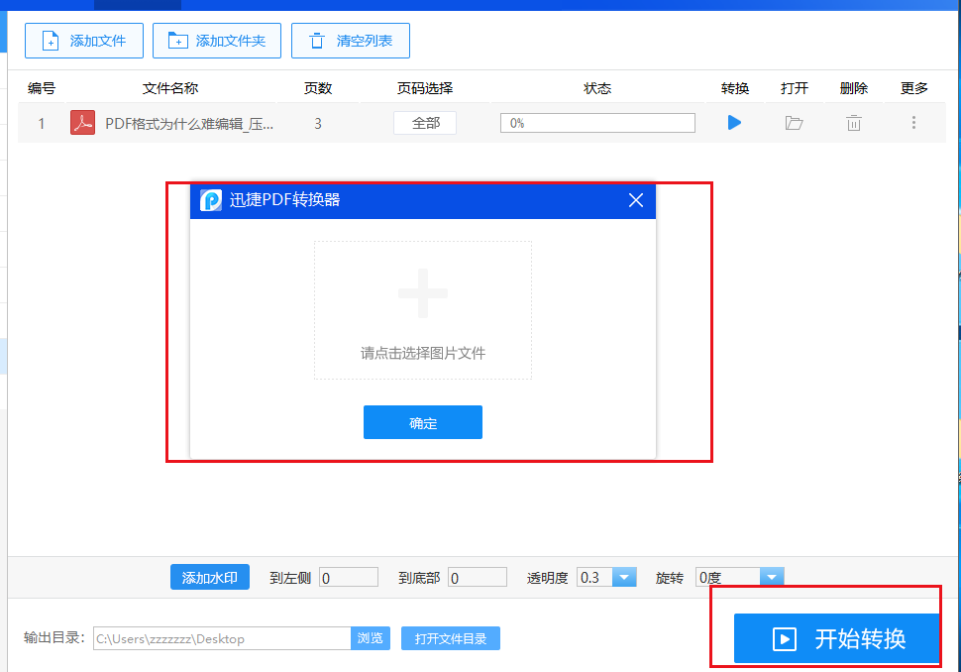The height and width of the screenshot is (672, 961).
Task: Clear the list with 清空列表
Action: coord(351,41)
